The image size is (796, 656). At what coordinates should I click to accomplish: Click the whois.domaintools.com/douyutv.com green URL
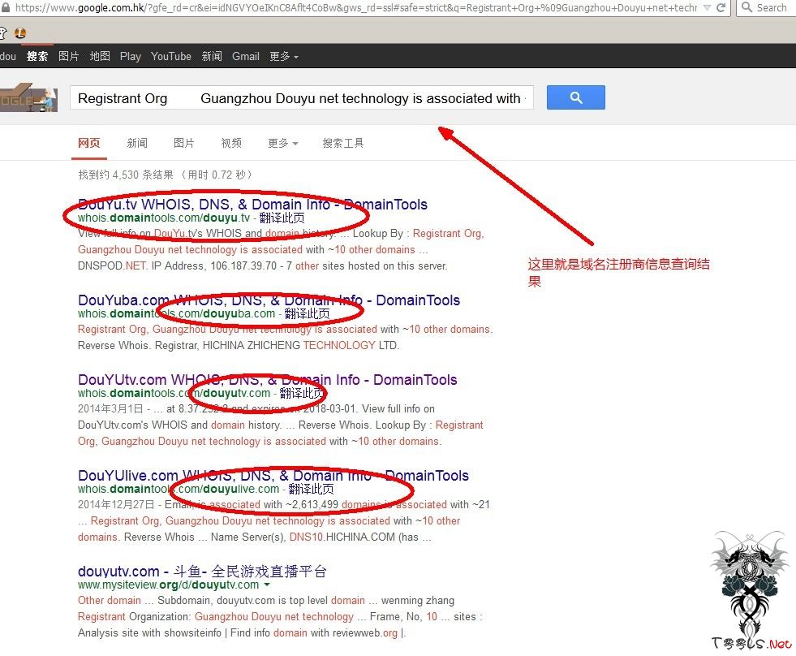tap(174, 393)
